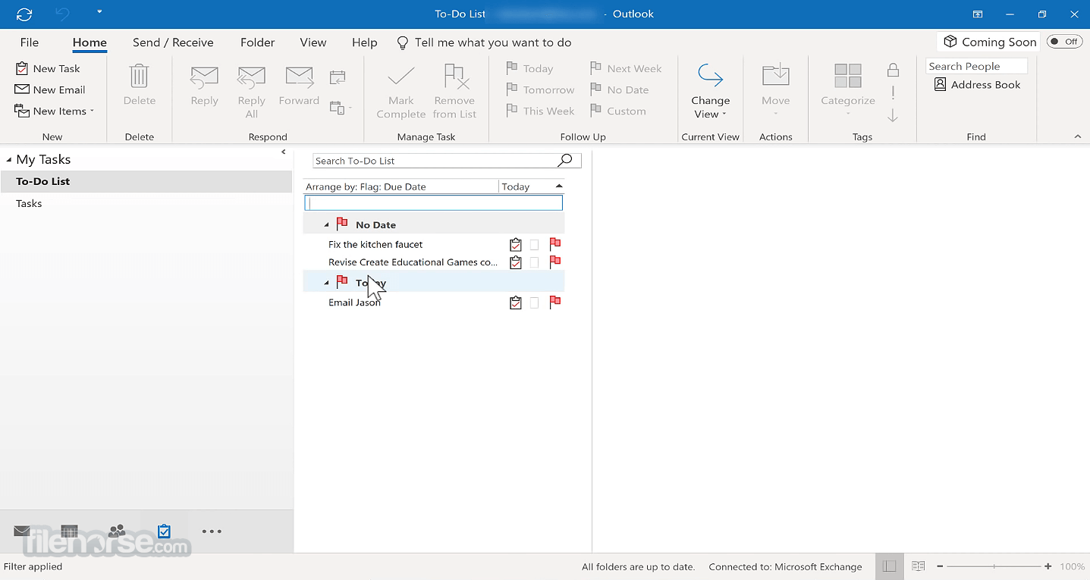Flag the task for Tomorrow
The image size is (1090, 580).
coord(540,89)
